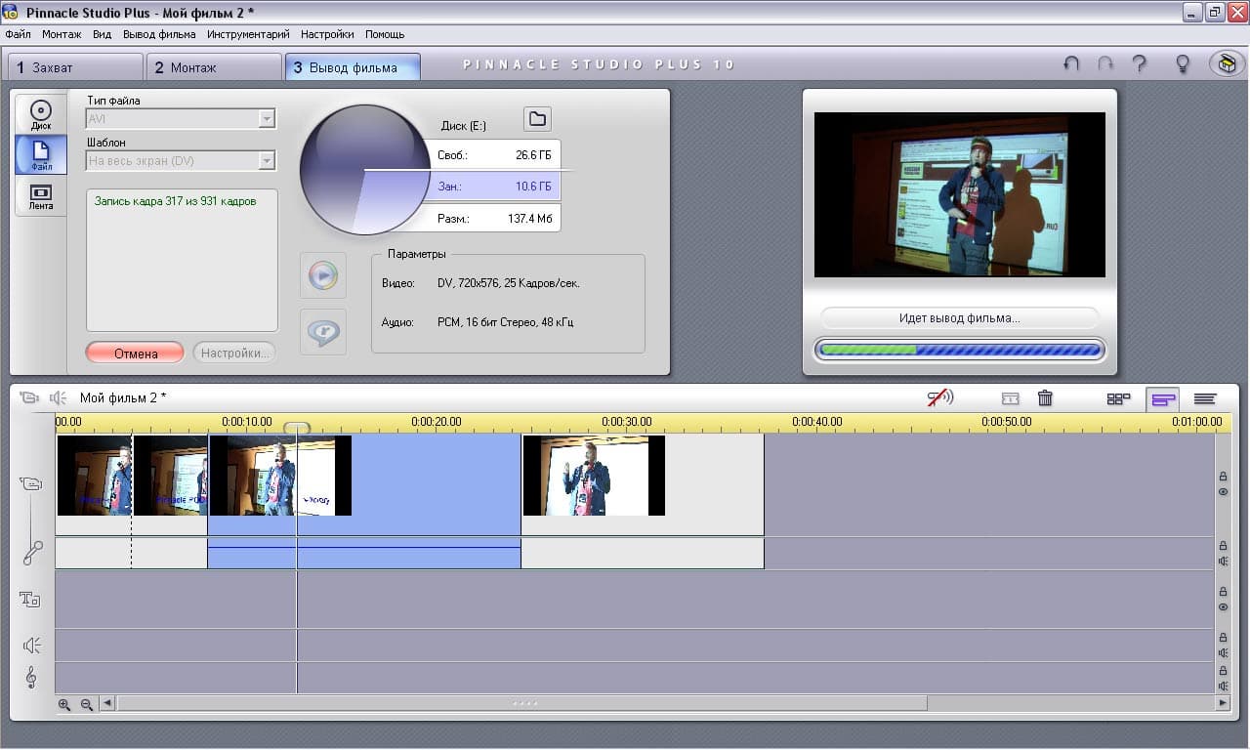1250x750 pixels.
Task: Click the movie output progress bar
Action: [959, 350]
